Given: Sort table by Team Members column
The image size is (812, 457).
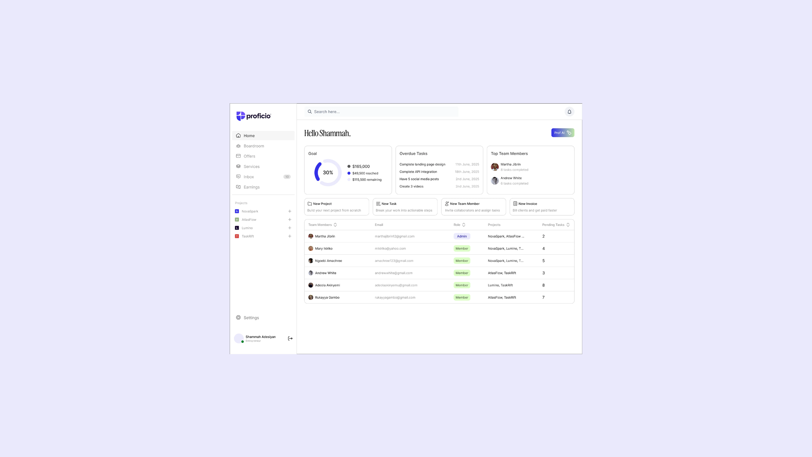Looking at the screenshot, I should point(335,225).
